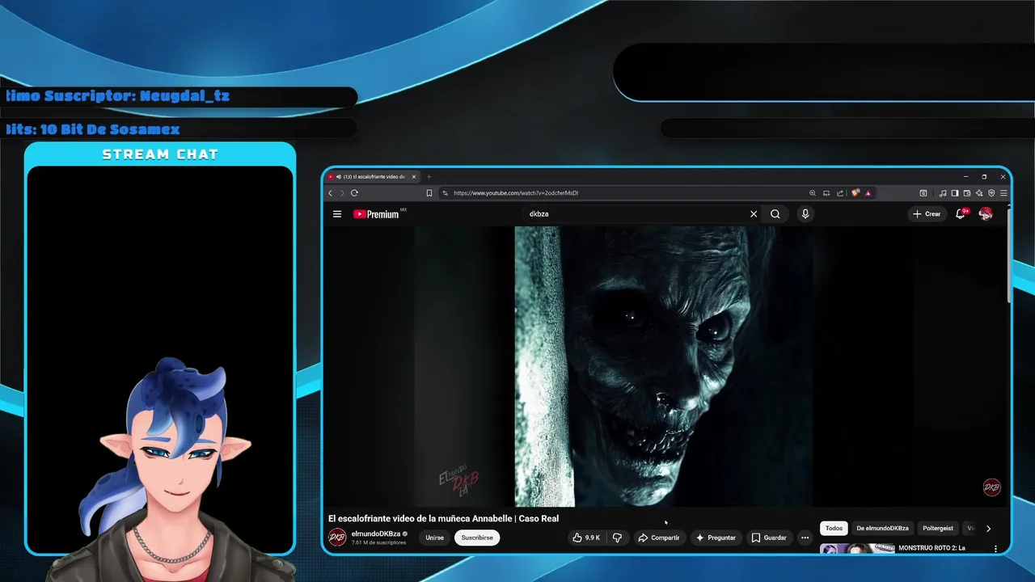Click the 7.61 M de suscriptores text
The image size is (1035, 582).
(x=378, y=543)
